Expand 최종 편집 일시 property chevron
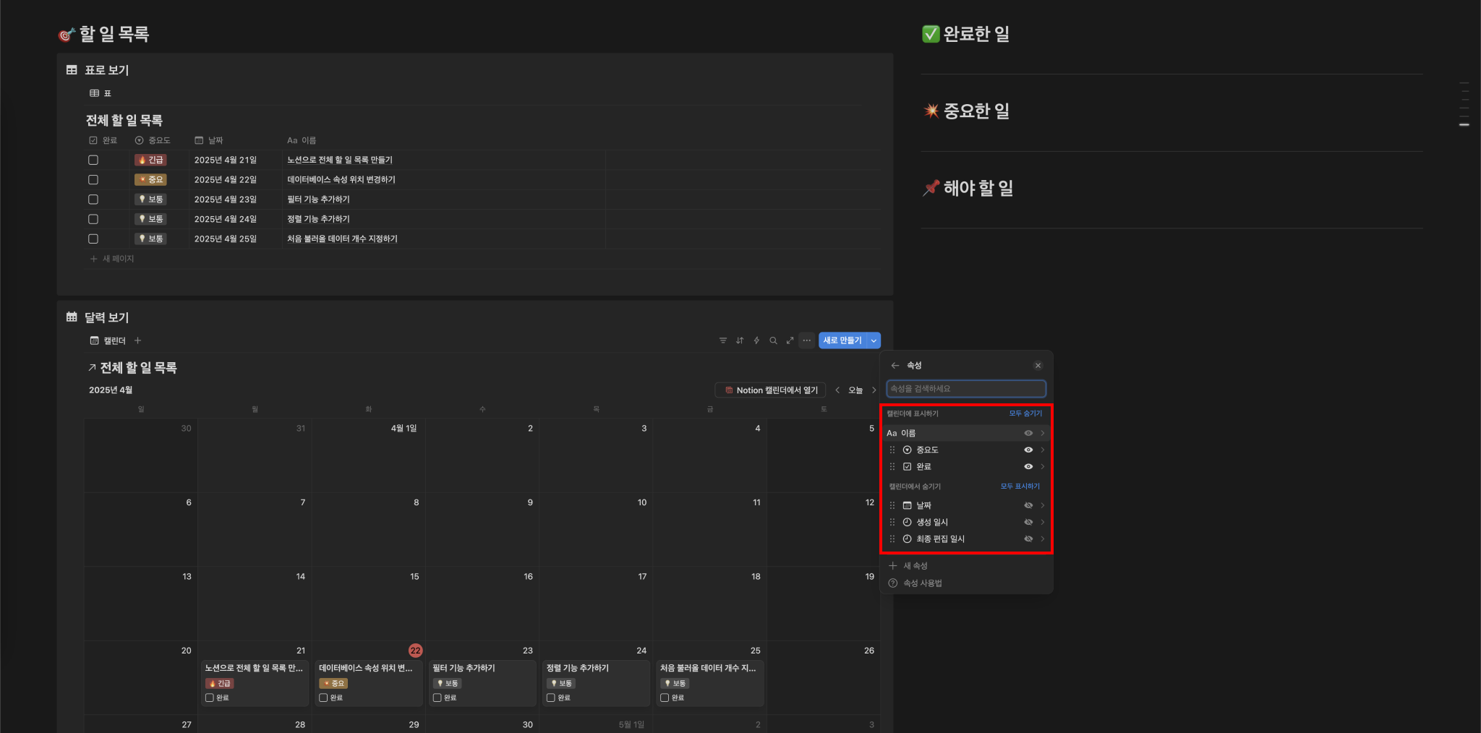Screen dimensions: 1481x733 click(x=1042, y=539)
